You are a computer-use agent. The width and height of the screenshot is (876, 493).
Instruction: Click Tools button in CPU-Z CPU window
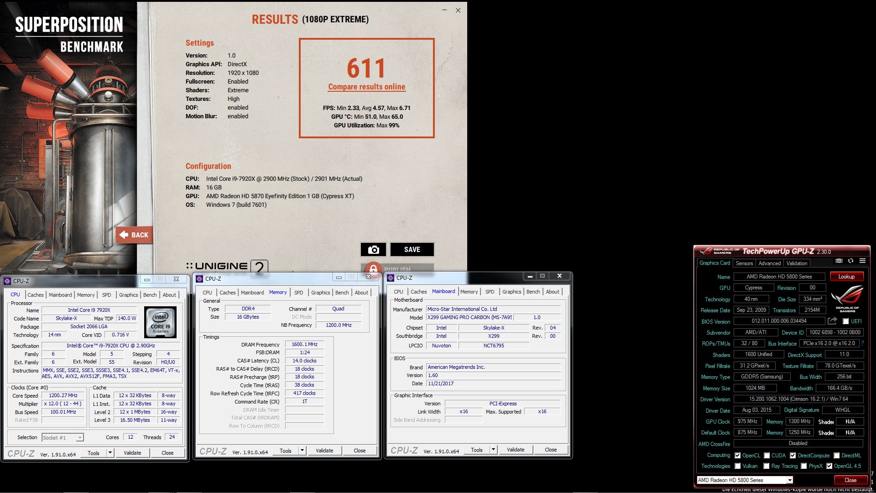pyautogui.click(x=94, y=453)
